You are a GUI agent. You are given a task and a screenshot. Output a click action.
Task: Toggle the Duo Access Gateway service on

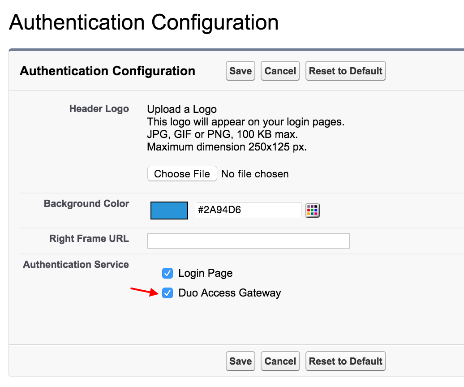168,293
